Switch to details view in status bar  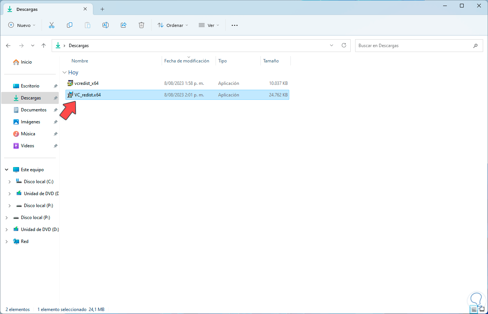474,310
